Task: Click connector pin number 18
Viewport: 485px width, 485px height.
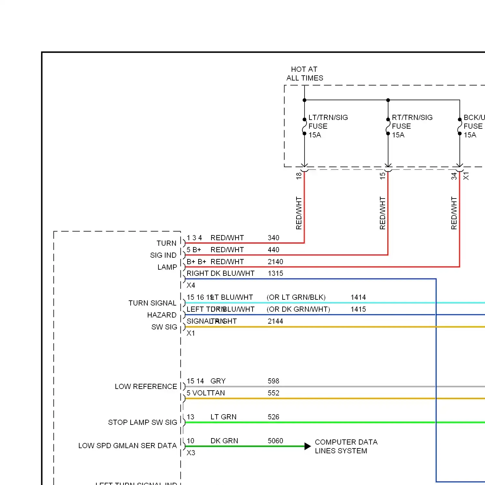Action: pos(299,176)
